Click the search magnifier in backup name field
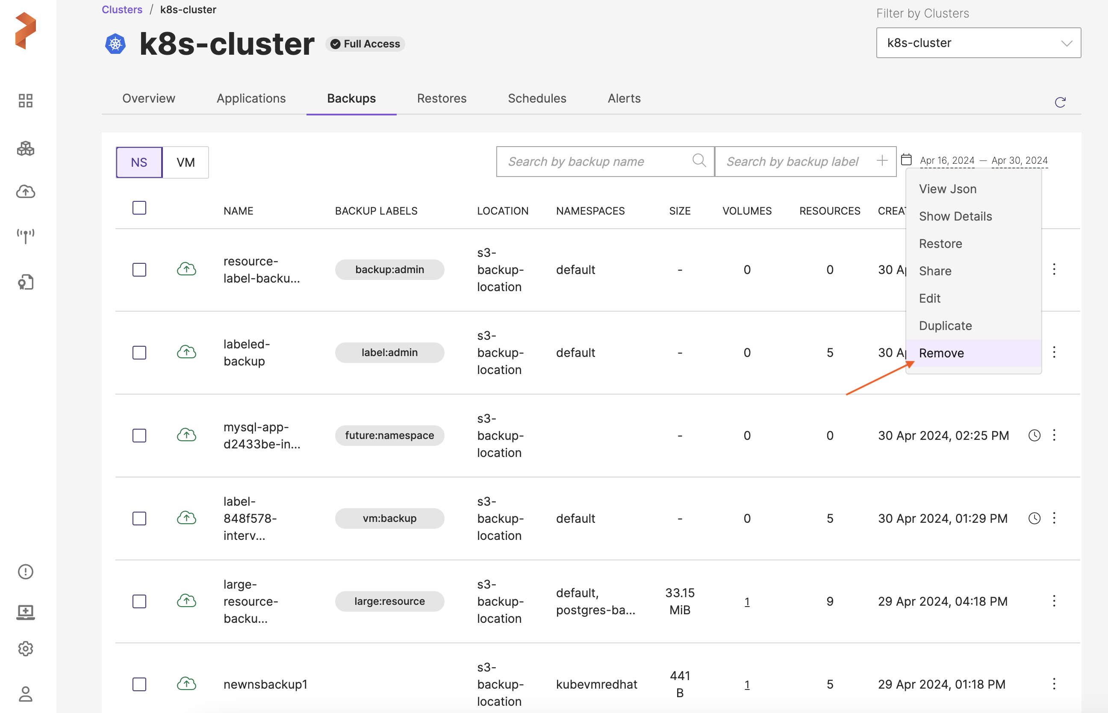1108x713 pixels. [x=698, y=161]
